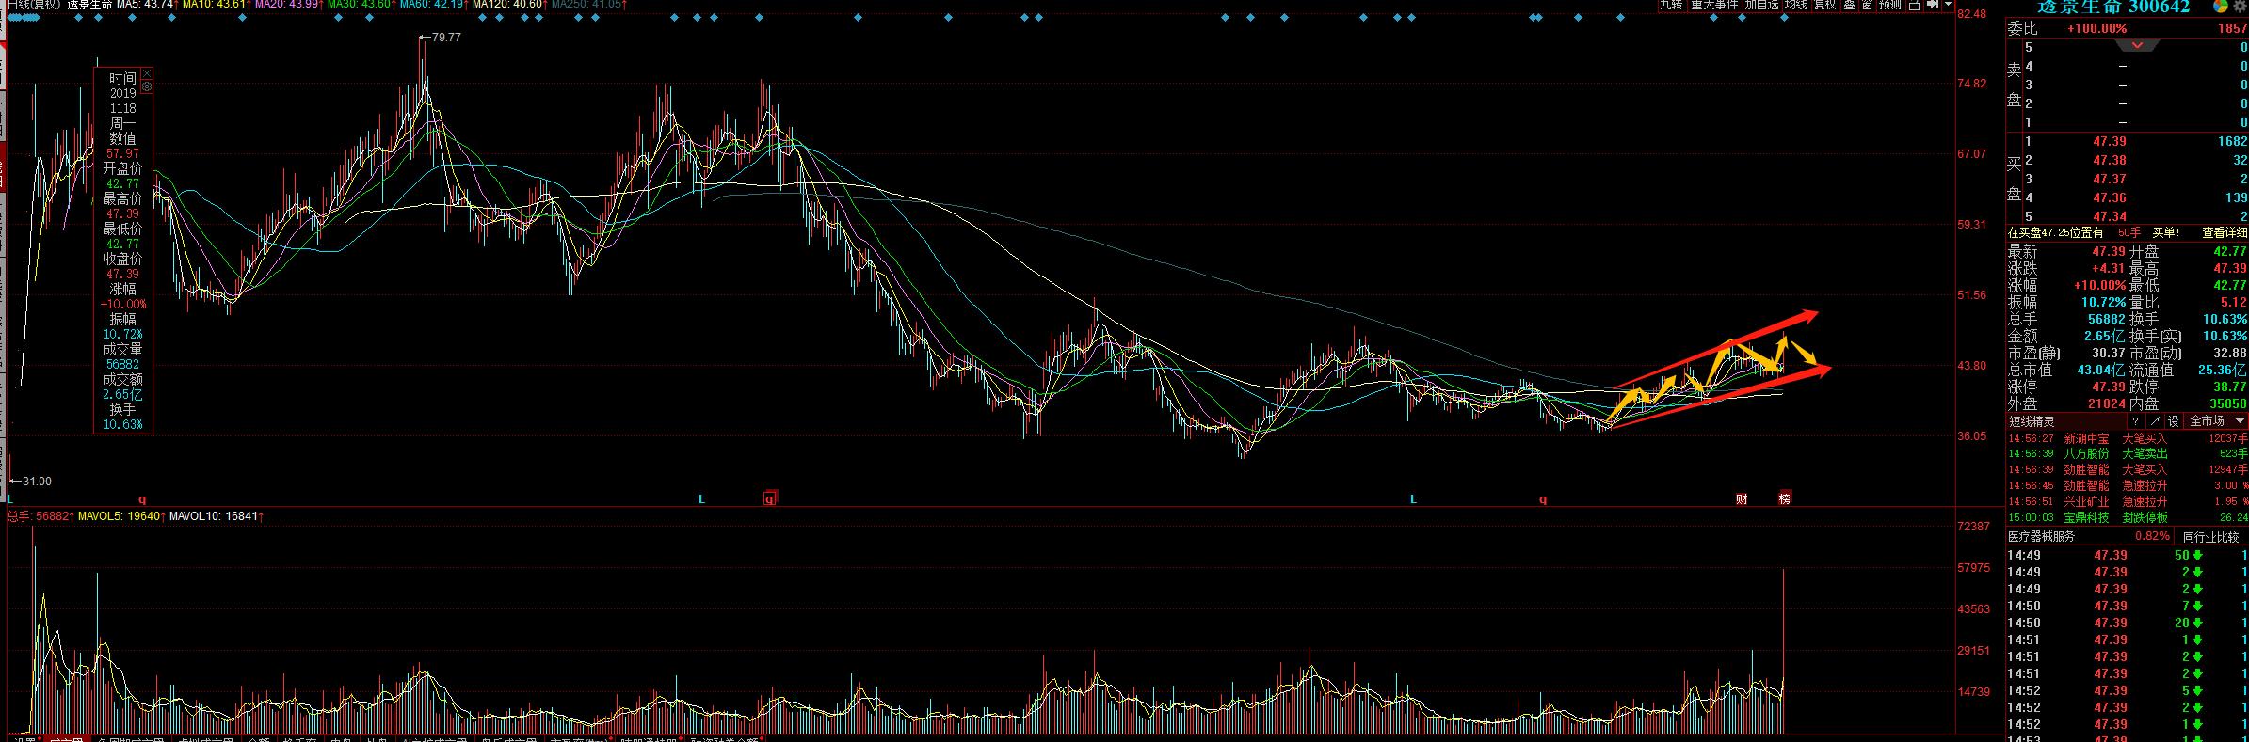Click 查看详细 link in order panel
This screenshot has height=742, width=2249.
(2224, 232)
